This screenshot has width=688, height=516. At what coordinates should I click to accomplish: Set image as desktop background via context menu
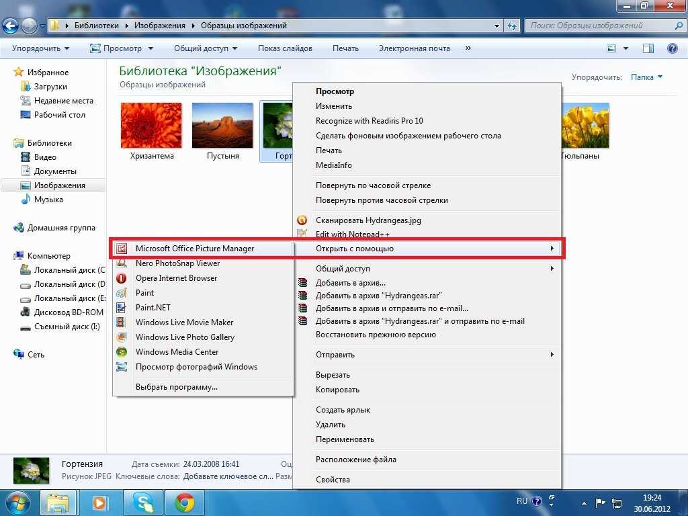click(x=408, y=136)
